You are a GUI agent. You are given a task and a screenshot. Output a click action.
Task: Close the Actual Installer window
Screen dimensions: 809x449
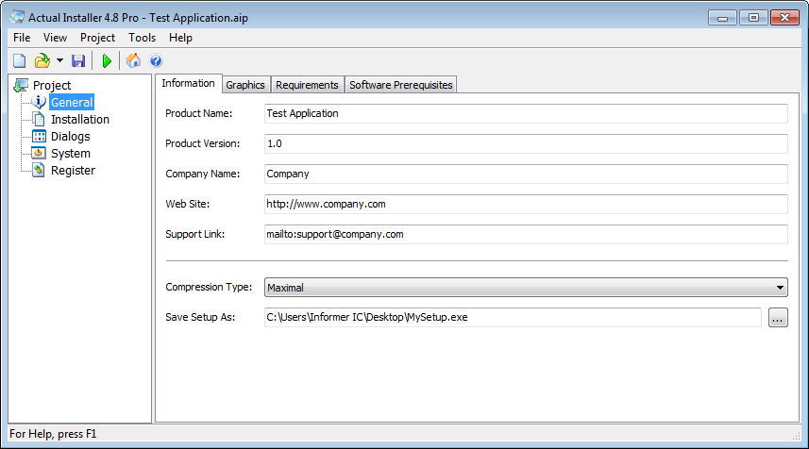tap(784, 18)
